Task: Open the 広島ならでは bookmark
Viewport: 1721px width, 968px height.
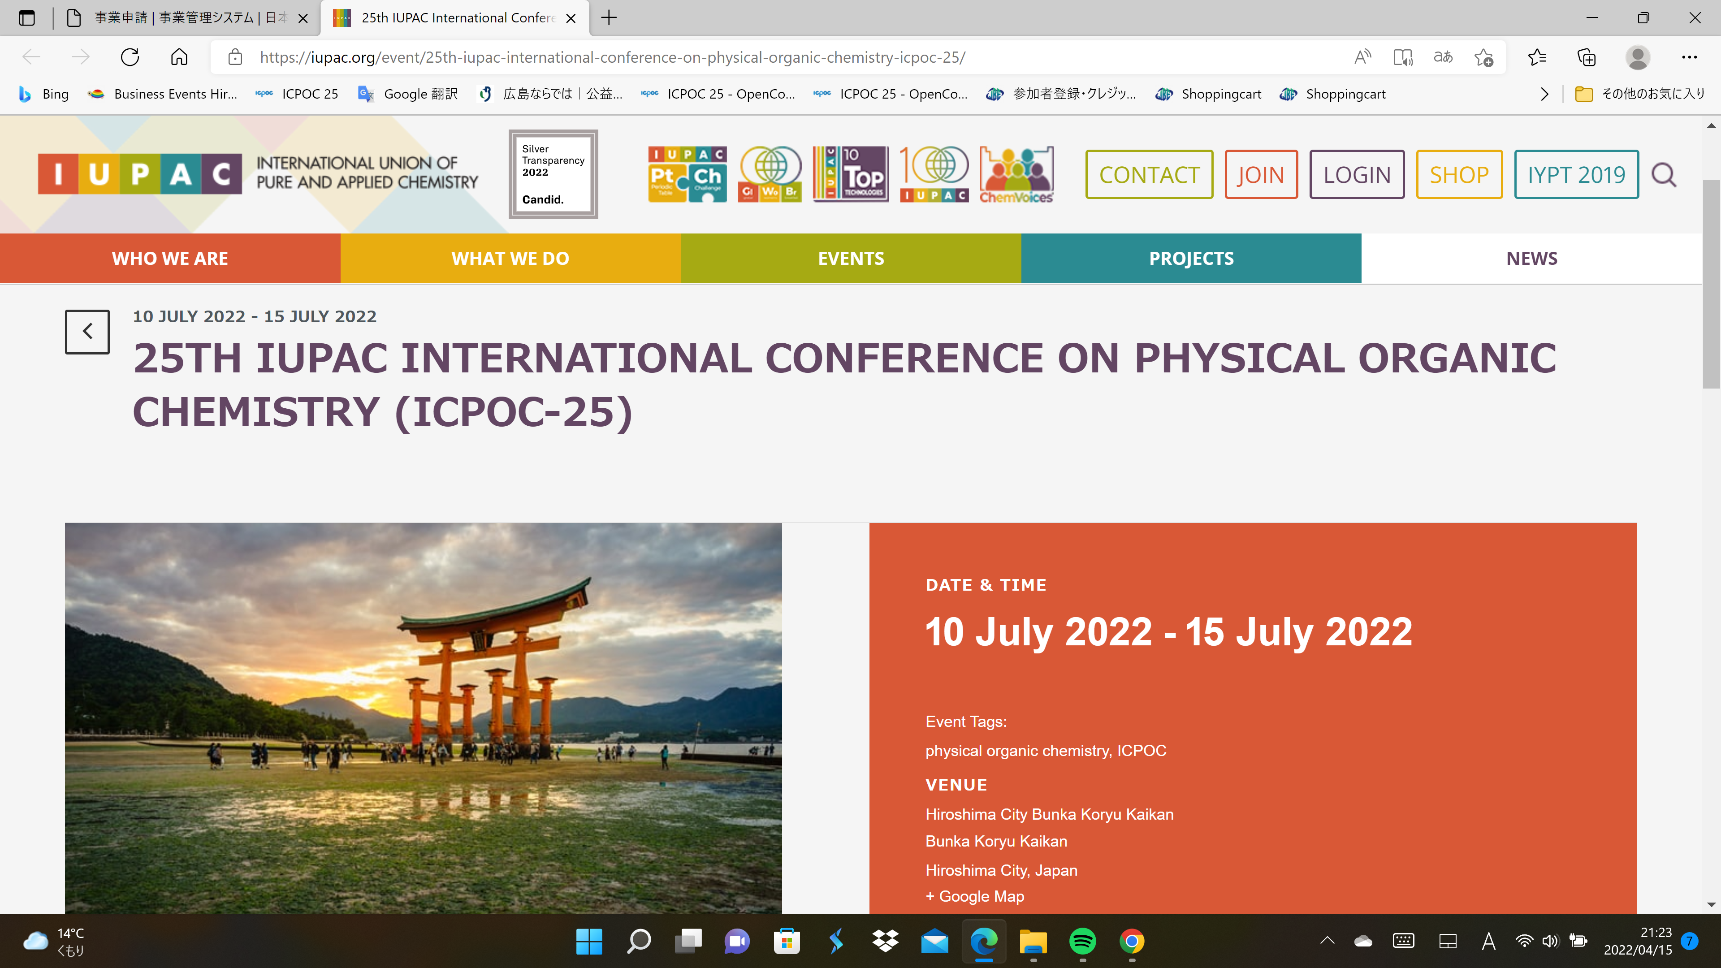Action: click(550, 94)
